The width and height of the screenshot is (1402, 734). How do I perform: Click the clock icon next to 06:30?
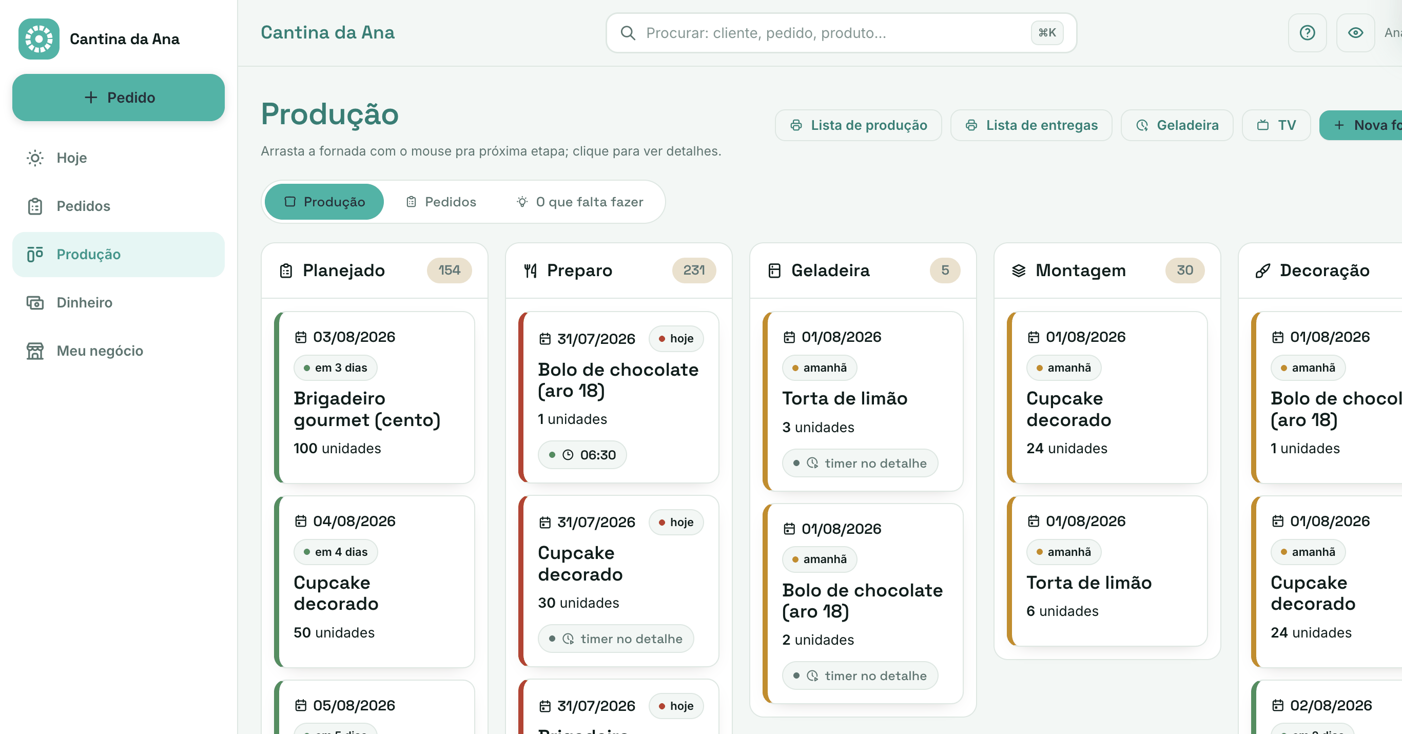point(568,455)
